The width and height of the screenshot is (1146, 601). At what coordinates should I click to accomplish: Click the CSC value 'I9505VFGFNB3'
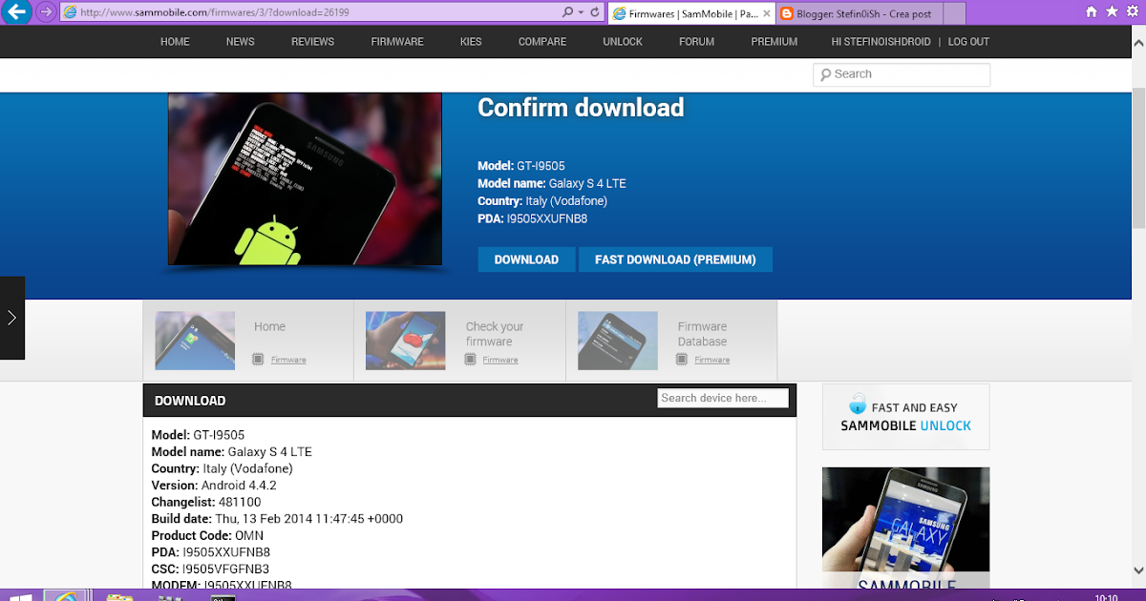point(225,569)
